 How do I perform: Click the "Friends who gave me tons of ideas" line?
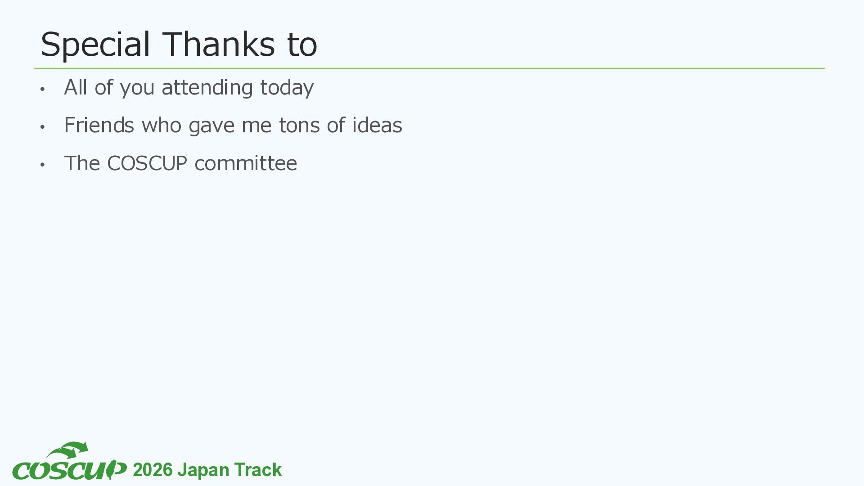(x=233, y=125)
